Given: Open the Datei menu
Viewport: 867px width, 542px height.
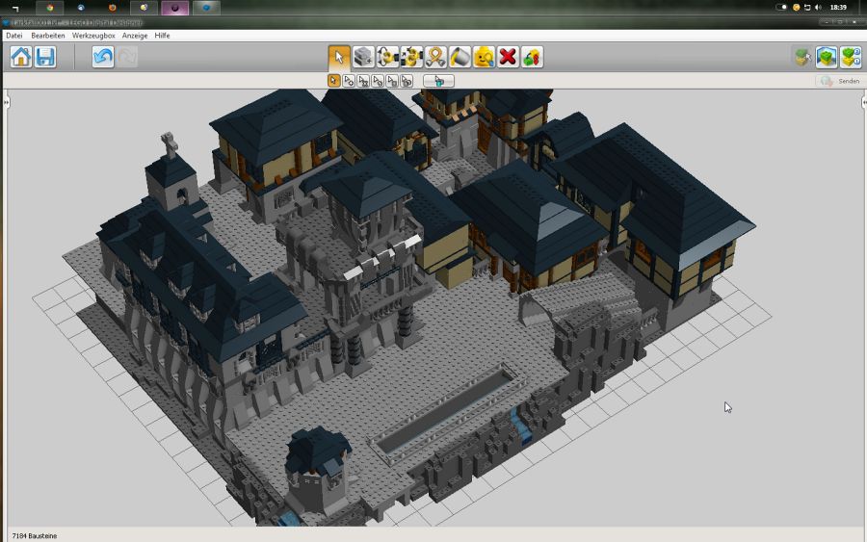Looking at the screenshot, I should click(x=13, y=36).
